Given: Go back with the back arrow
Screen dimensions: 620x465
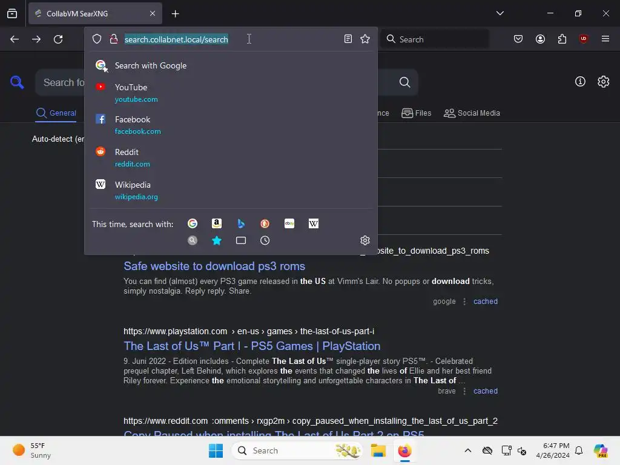Looking at the screenshot, I should pos(15,39).
